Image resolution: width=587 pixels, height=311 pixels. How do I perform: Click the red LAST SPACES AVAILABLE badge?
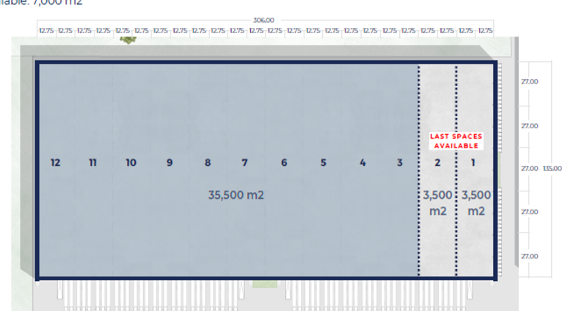click(x=455, y=141)
